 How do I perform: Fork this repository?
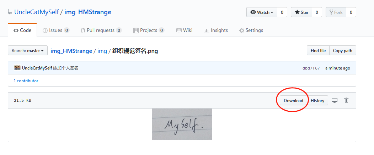click(x=336, y=12)
